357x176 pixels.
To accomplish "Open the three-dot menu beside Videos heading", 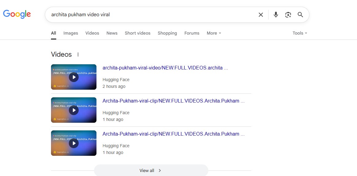I will 78,54.
